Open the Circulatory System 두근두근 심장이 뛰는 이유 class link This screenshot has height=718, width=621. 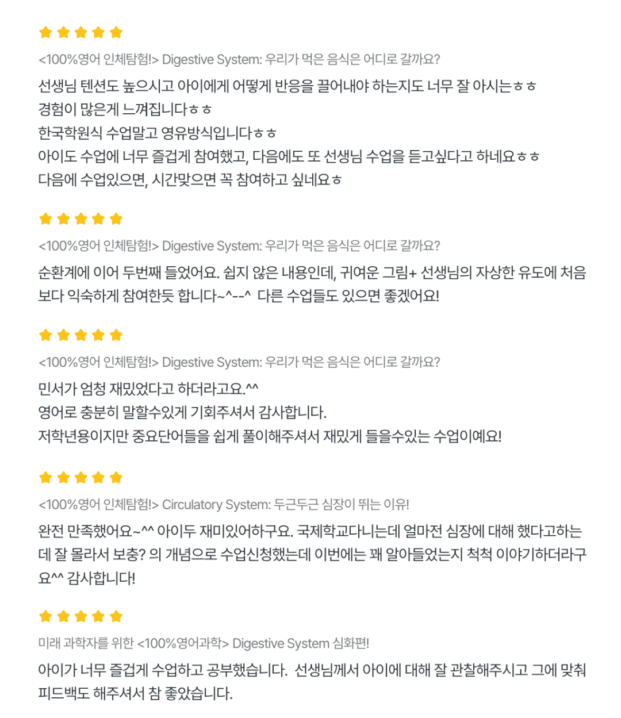point(224,505)
